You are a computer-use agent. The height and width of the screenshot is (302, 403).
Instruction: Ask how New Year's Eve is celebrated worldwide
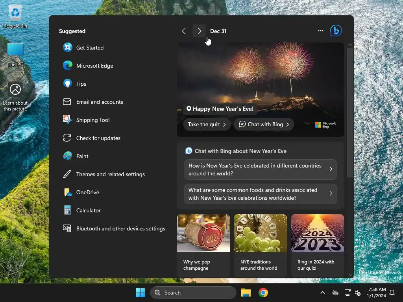click(x=261, y=169)
